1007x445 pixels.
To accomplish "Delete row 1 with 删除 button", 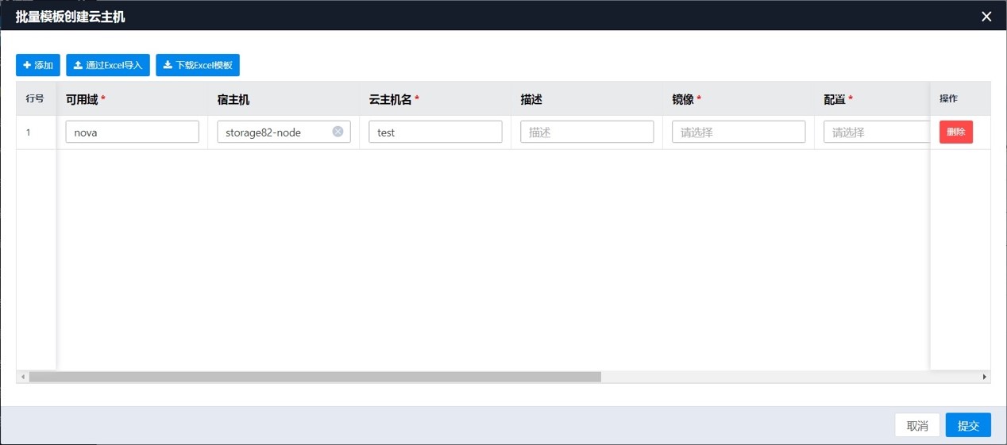I will coord(956,132).
